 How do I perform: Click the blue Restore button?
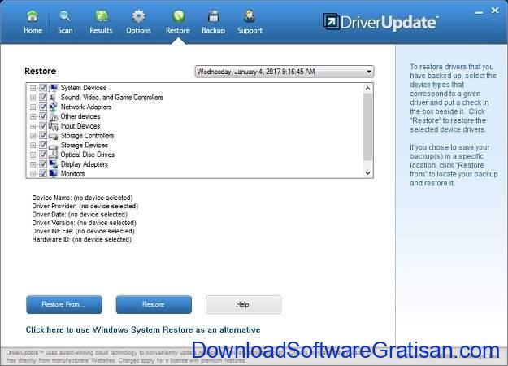(x=154, y=304)
